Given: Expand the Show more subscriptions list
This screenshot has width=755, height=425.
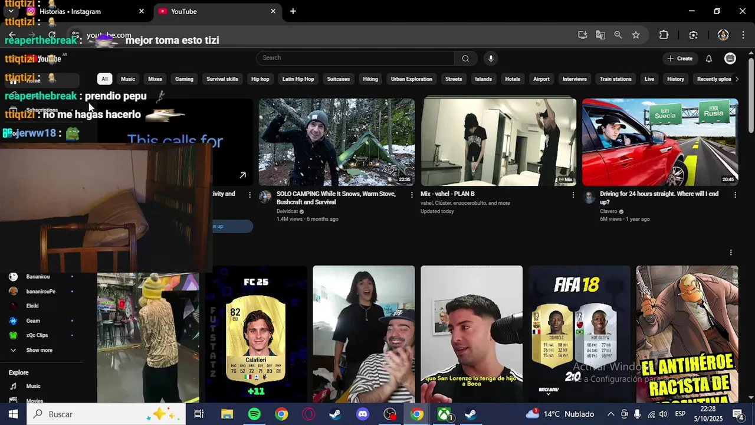Looking at the screenshot, I should coord(39,350).
